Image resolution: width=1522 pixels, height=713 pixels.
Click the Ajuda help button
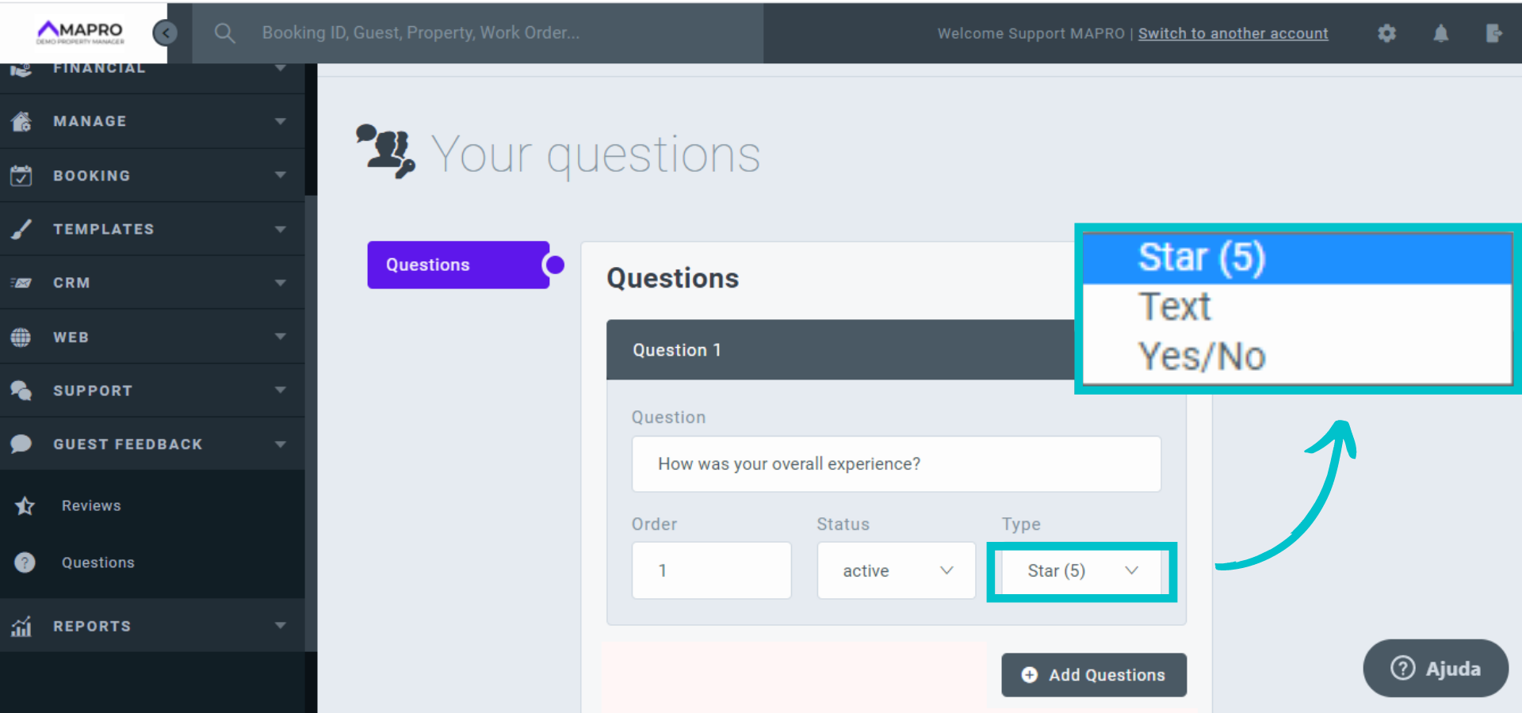(1436, 669)
